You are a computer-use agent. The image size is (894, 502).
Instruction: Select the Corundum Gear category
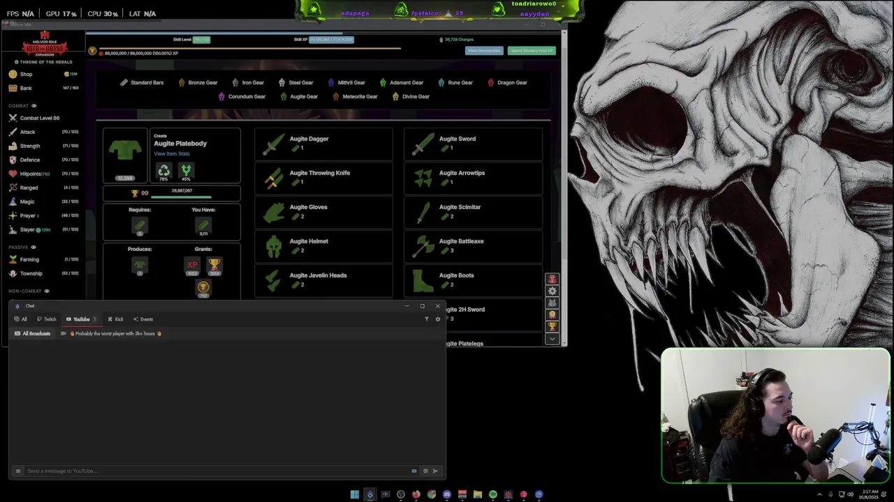click(242, 96)
